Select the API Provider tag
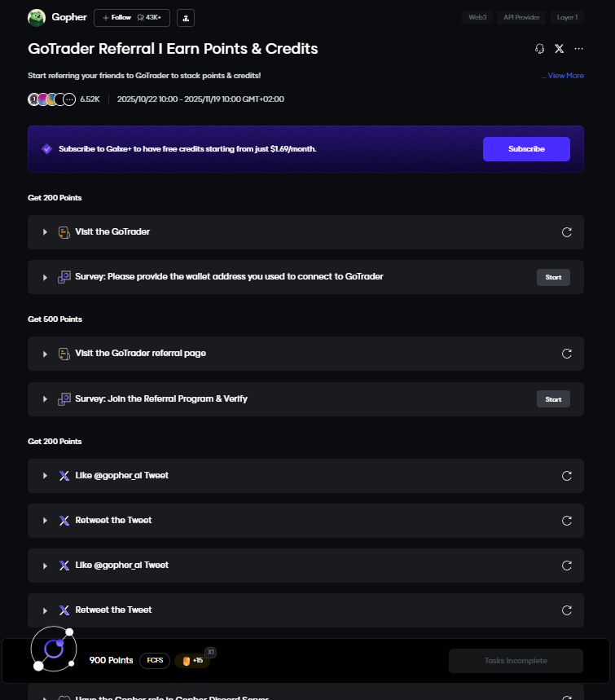The width and height of the screenshot is (615, 700). [521, 17]
